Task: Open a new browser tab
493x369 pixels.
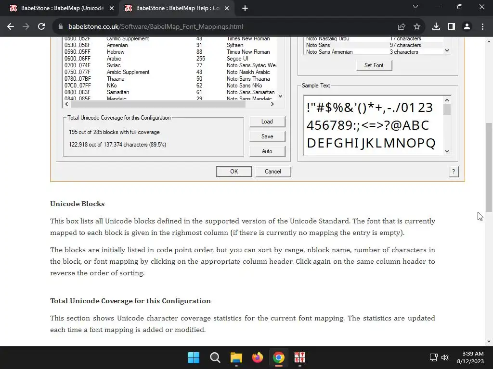Action: tap(245, 9)
